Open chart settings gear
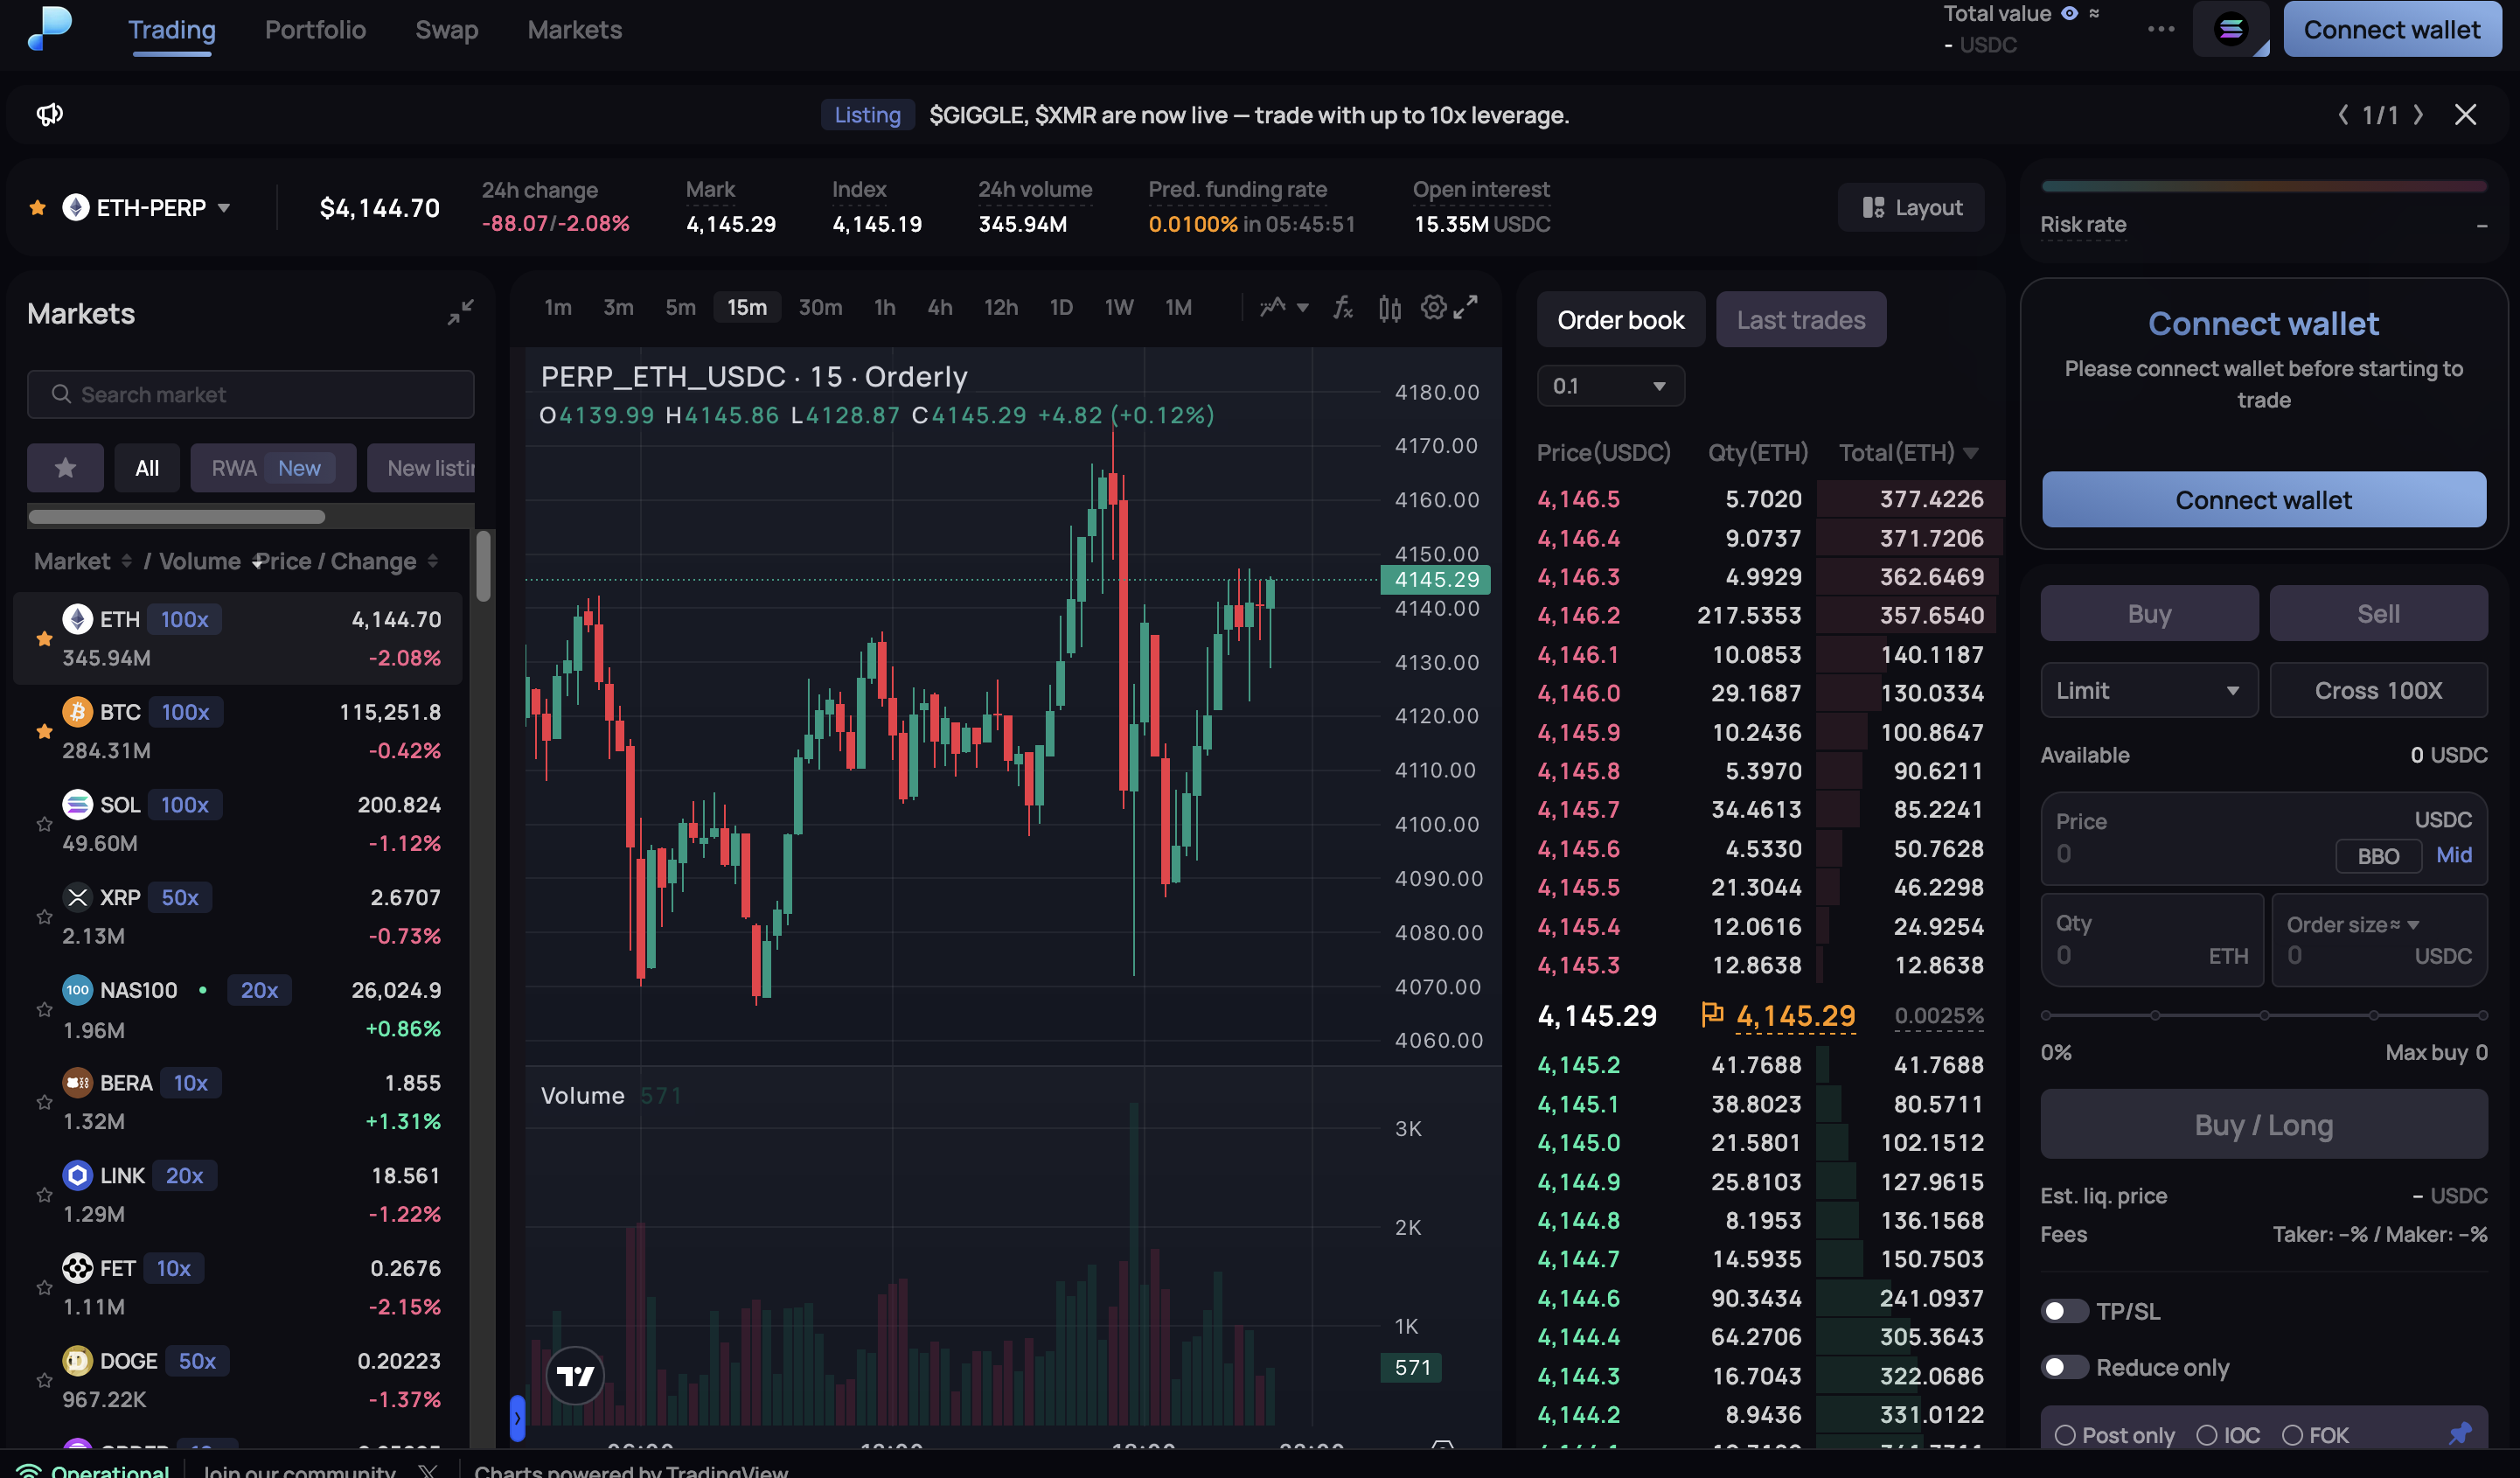 tap(1433, 308)
